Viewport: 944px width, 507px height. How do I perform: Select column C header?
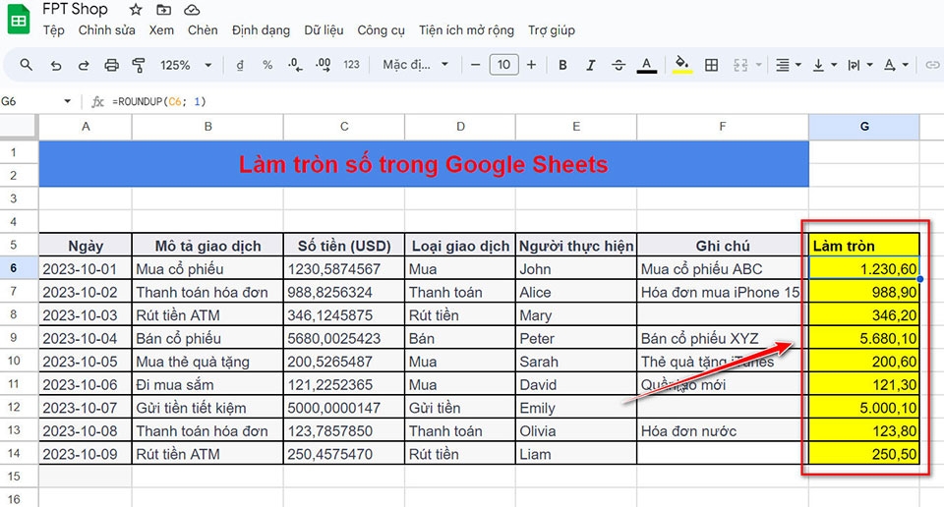pyautogui.click(x=344, y=127)
